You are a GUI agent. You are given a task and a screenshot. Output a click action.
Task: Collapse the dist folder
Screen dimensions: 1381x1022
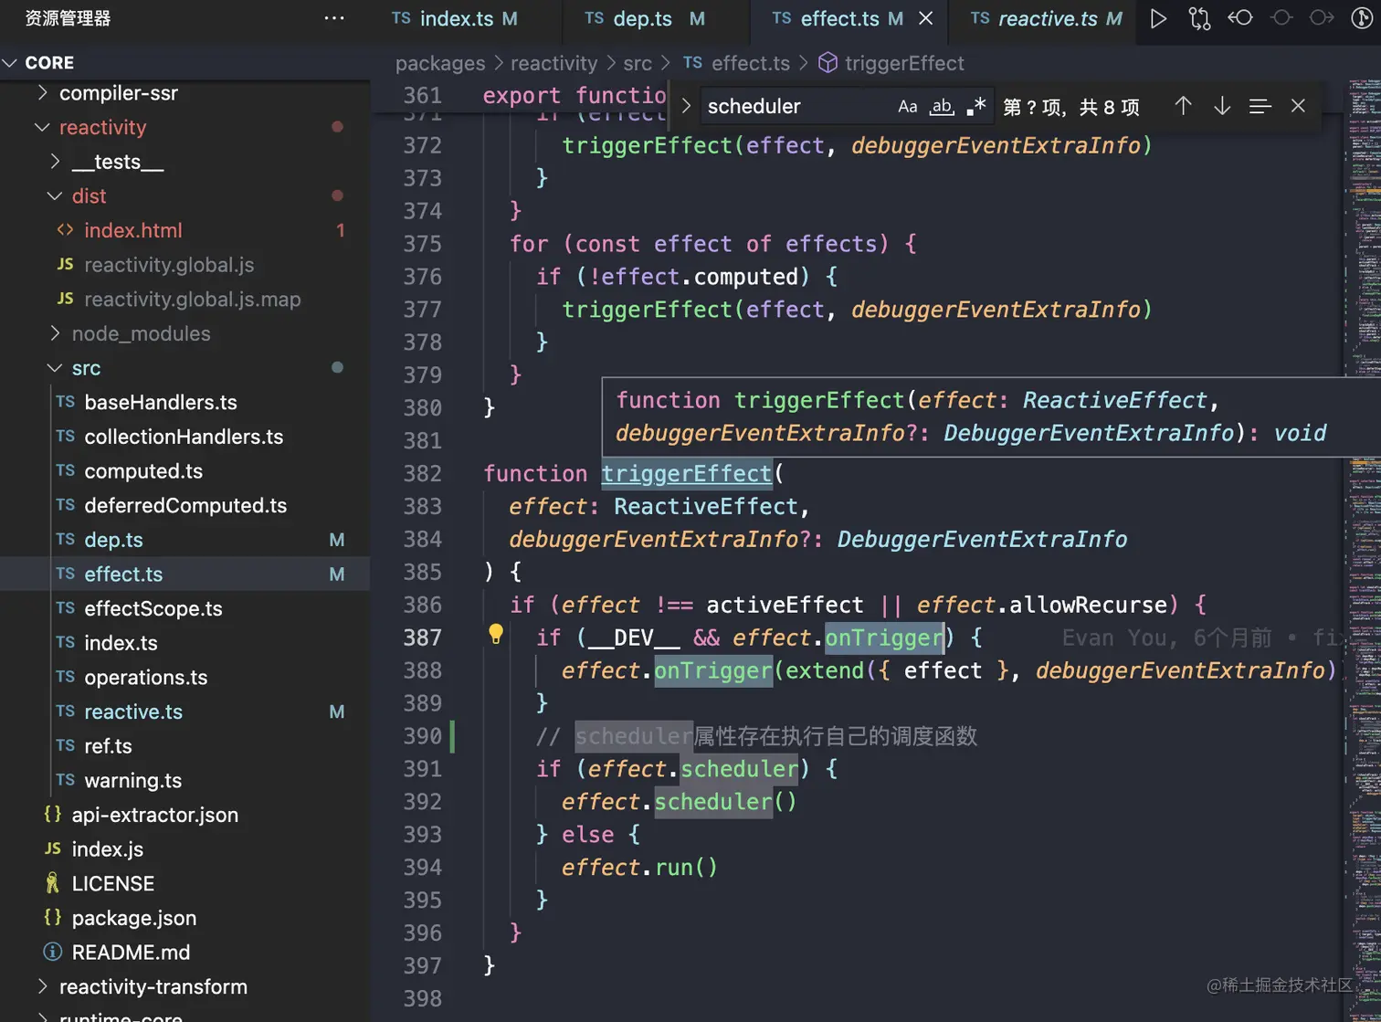point(55,195)
